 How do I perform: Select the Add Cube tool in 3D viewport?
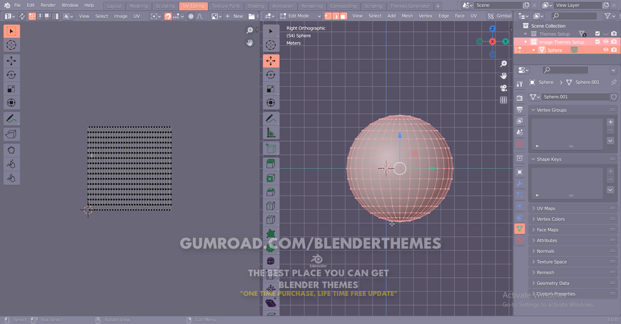[x=271, y=148]
